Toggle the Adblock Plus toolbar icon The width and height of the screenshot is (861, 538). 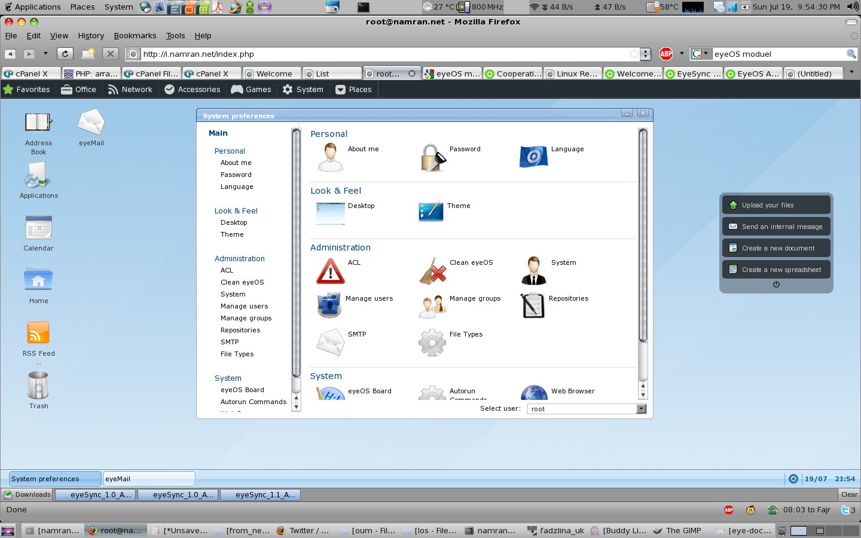click(x=666, y=54)
